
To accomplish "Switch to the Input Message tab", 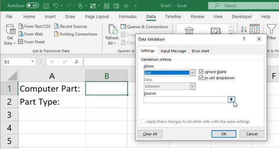I will coord(173,51).
